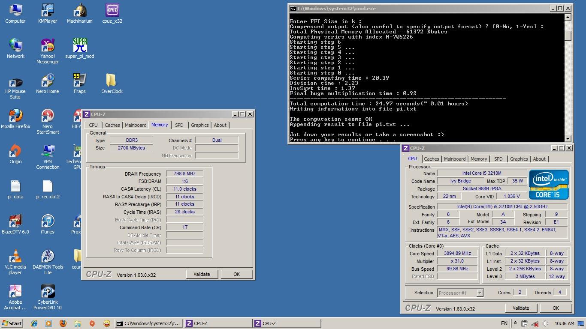Open the OverClock folder

coord(112,84)
